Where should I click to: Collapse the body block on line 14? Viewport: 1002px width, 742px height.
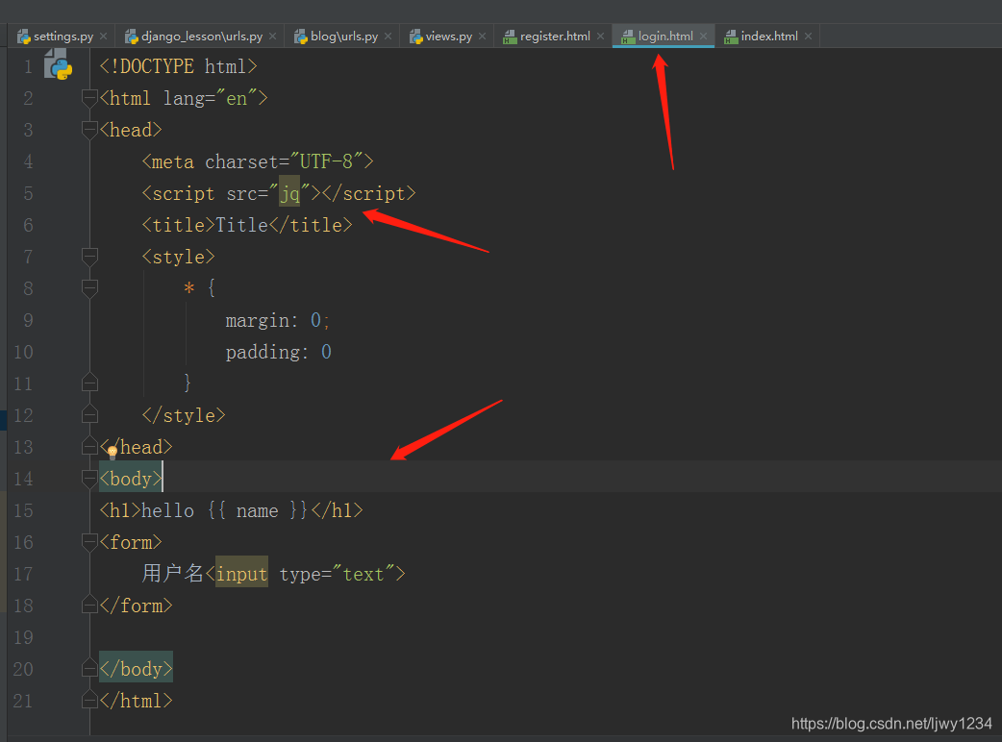(x=89, y=479)
